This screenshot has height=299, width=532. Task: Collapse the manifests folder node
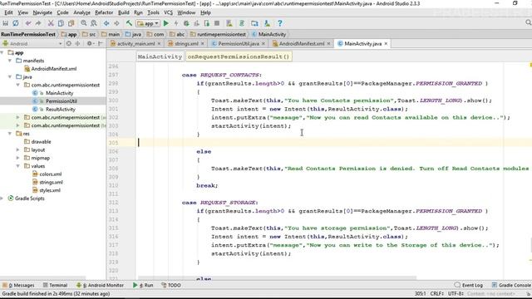coord(10,61)
